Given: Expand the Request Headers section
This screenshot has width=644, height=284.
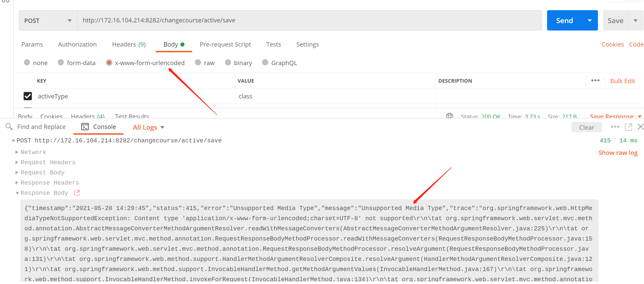Looking at the screenshot, I should [48, 162].
